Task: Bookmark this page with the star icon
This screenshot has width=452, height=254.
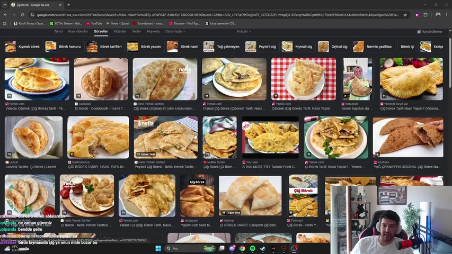Action: (405, 15)
